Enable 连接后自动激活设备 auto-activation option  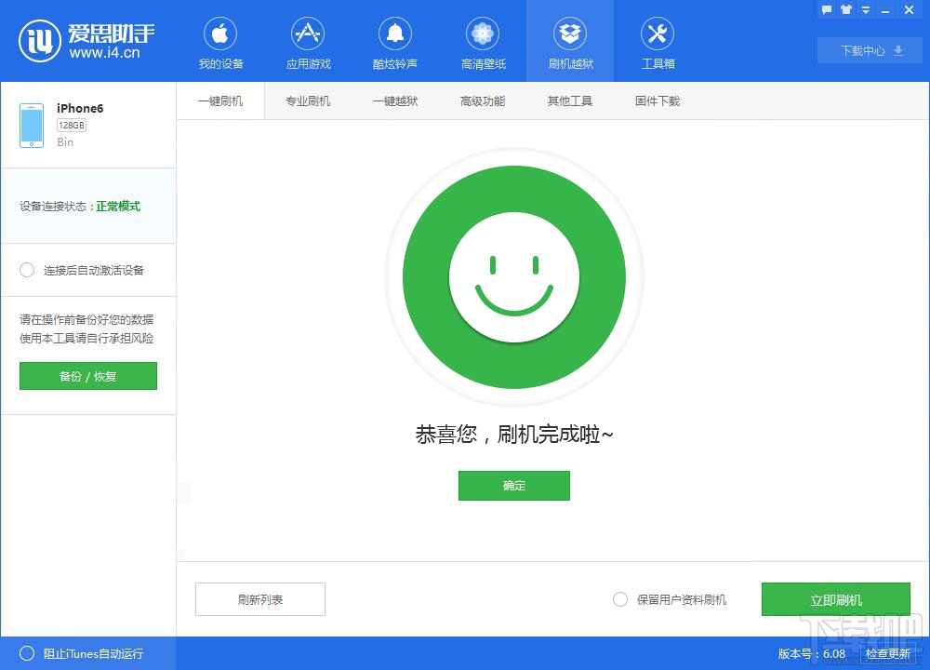tap(27, 270)
